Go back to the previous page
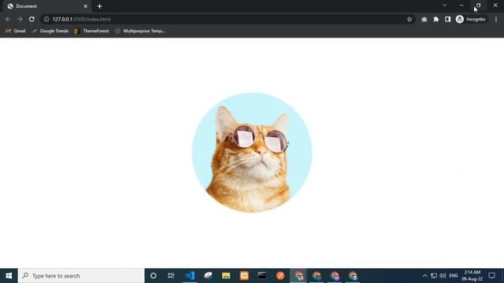 [x=8, y=19]
